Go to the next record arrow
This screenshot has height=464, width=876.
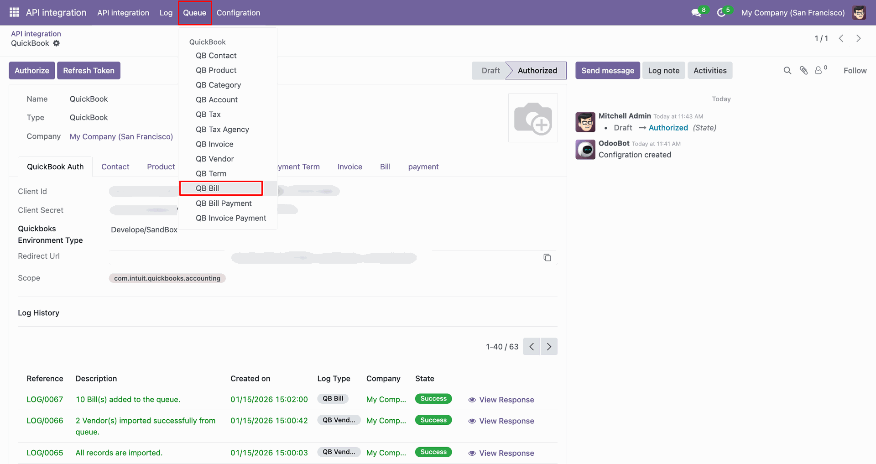(x=859, y=38)
